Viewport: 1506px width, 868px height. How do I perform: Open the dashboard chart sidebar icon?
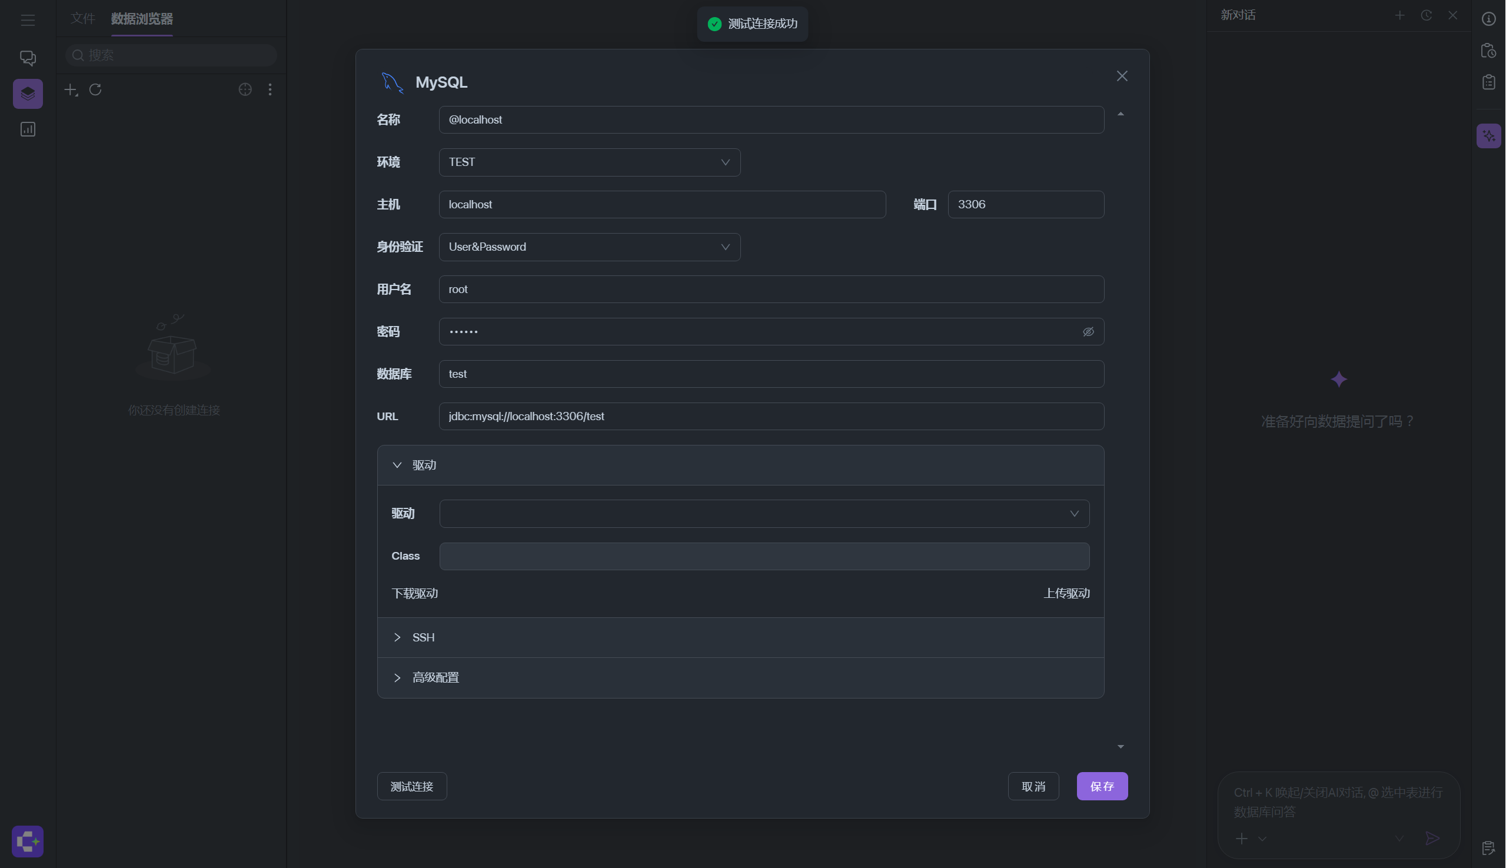click(x=28, y=129)
